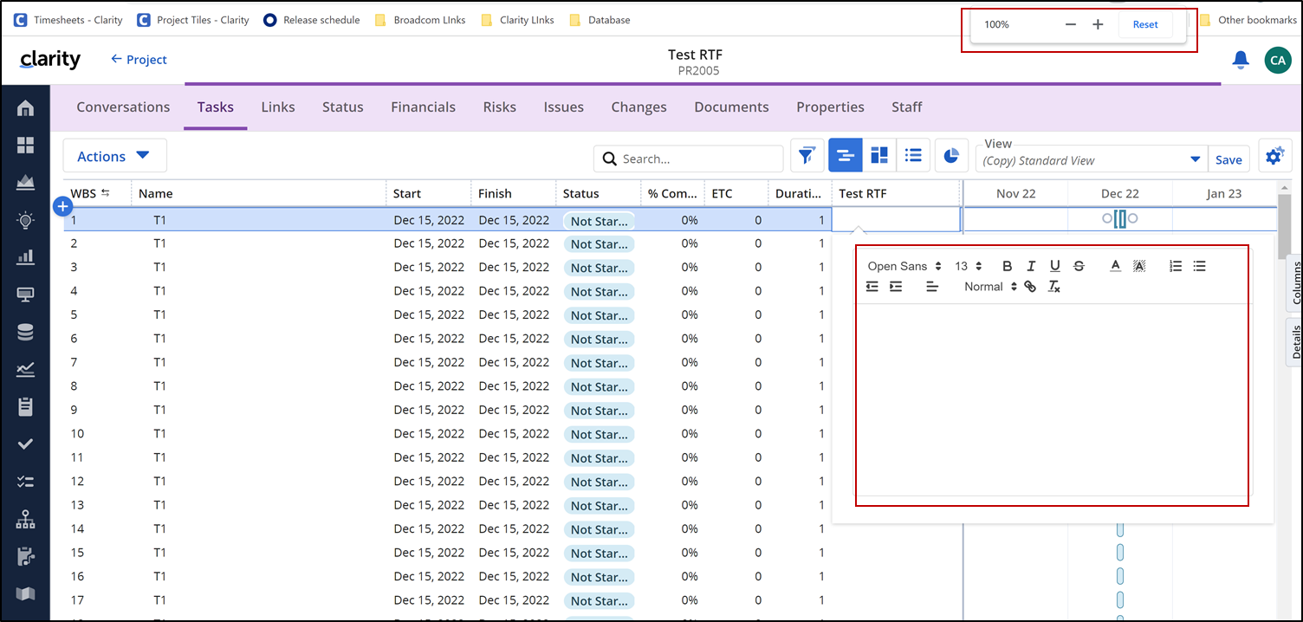The height and width of the screenshot is (622, 1303).
Task: Clear formatting with the Tx icon
Action: coord(1053,287)
